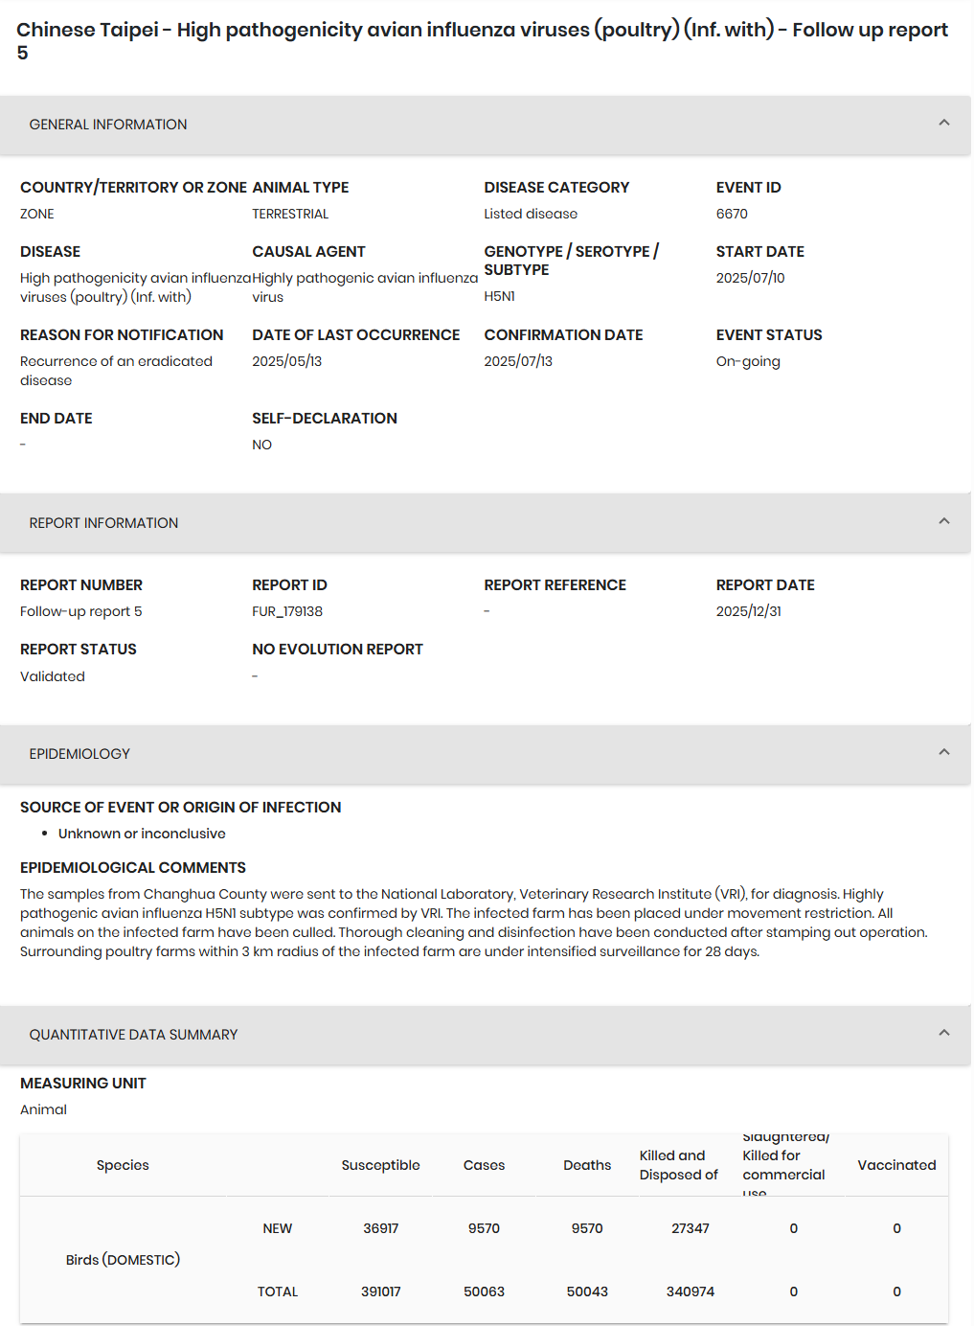Click the NEW row label in table
Screen dimensions: 974x1326
[x=278, y=1228]
